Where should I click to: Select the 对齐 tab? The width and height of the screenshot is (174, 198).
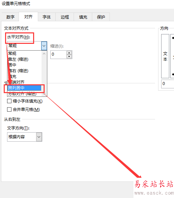28,17
